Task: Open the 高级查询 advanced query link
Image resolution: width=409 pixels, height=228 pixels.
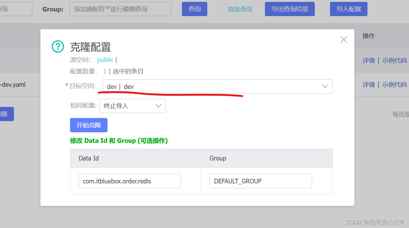Action: [x=240, y=9]
